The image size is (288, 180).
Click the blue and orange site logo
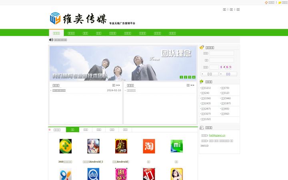[55, 18]
